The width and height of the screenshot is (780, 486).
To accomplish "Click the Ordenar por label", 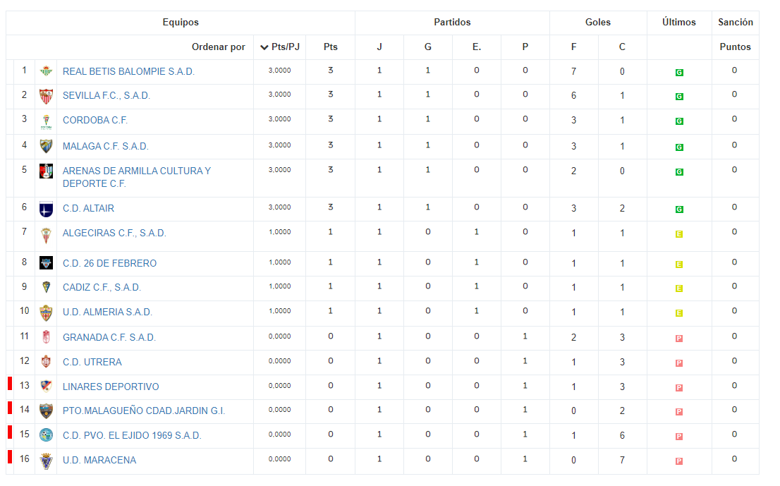I will (x=219, y=47).
